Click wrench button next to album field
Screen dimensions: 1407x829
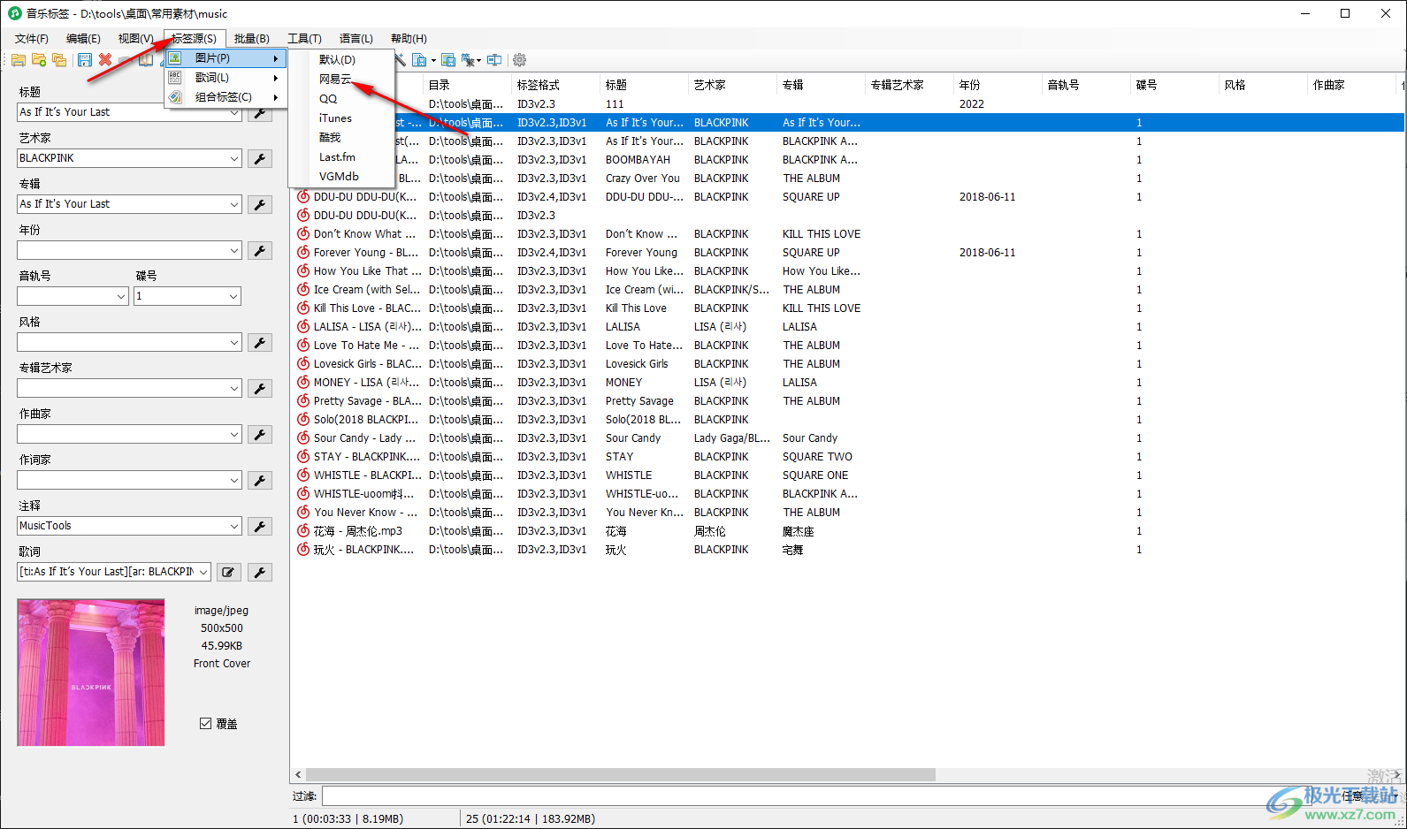tap(260, 205)
